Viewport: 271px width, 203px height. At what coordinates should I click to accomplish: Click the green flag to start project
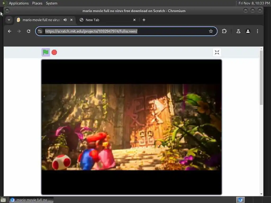tap(46, 52)
